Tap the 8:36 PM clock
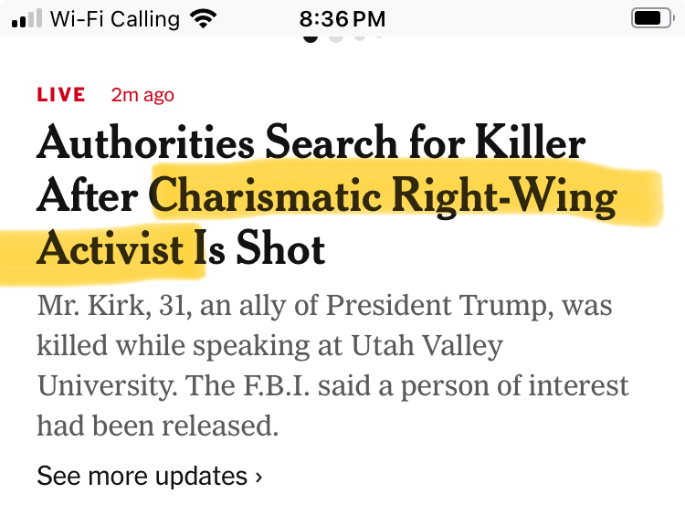685x525 pixels. point(342,18)
